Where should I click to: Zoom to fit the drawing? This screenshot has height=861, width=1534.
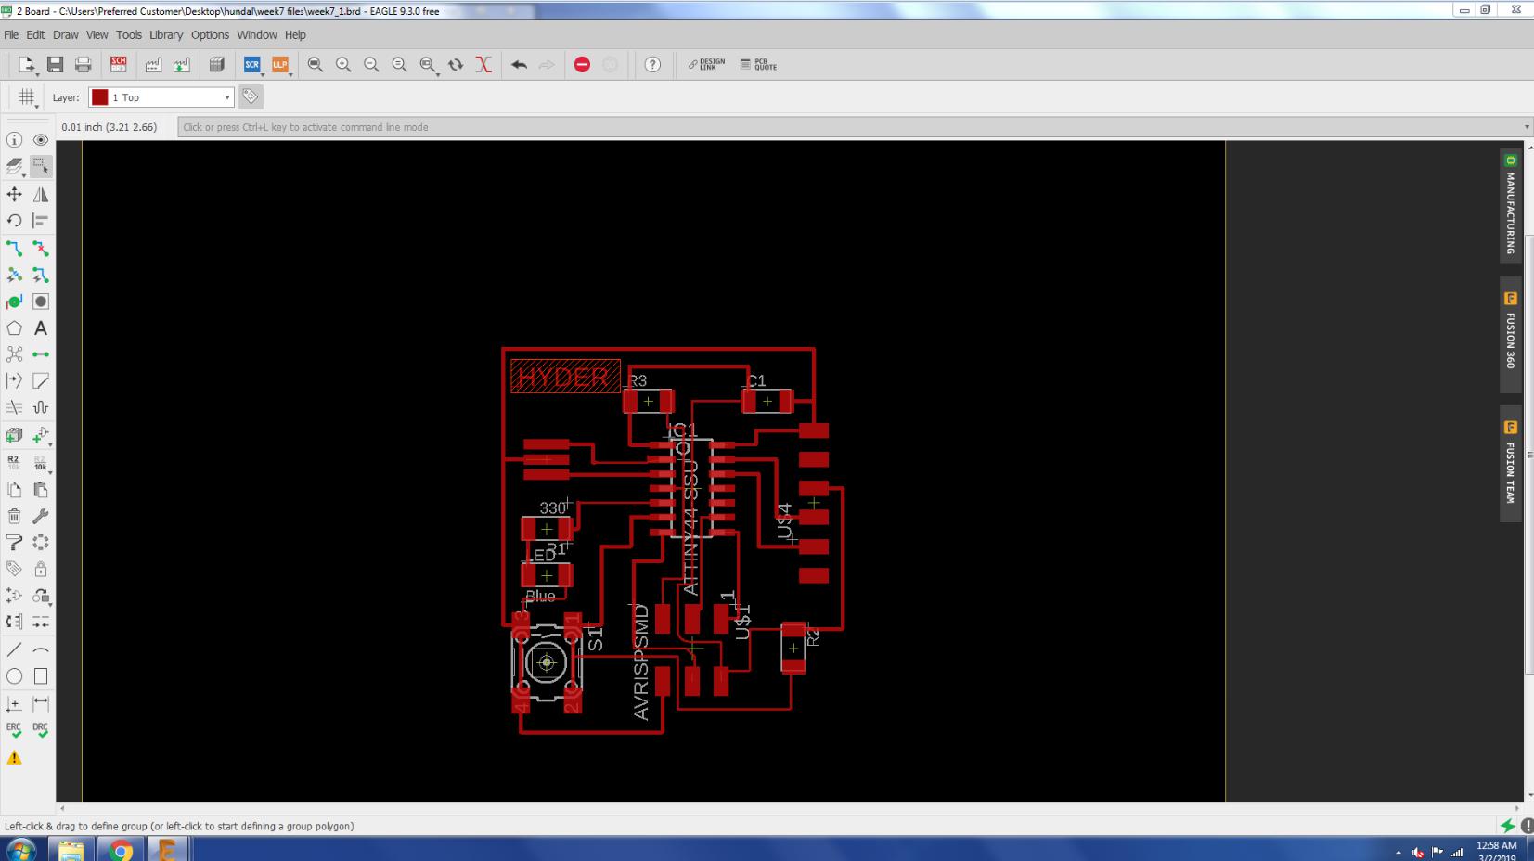pyautogui.click(x=316, y=65)
